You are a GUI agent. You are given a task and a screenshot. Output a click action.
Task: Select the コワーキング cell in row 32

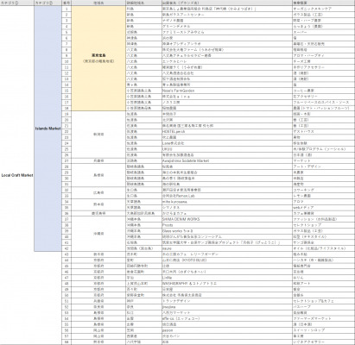(x=324, y=190)
